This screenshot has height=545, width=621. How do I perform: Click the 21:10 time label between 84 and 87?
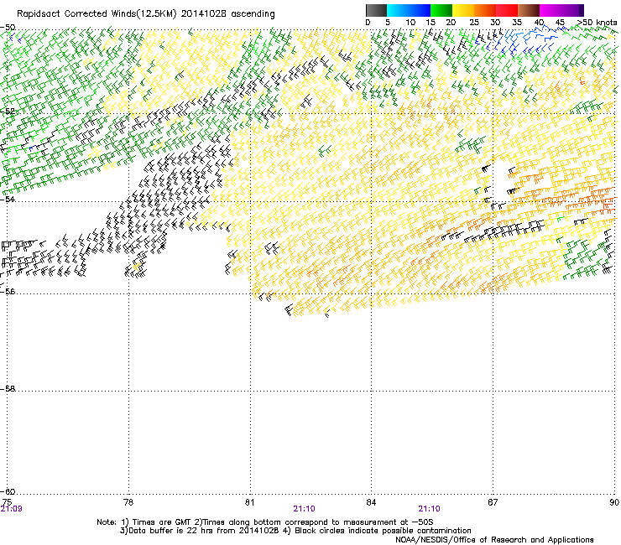(x=430, y=509)
